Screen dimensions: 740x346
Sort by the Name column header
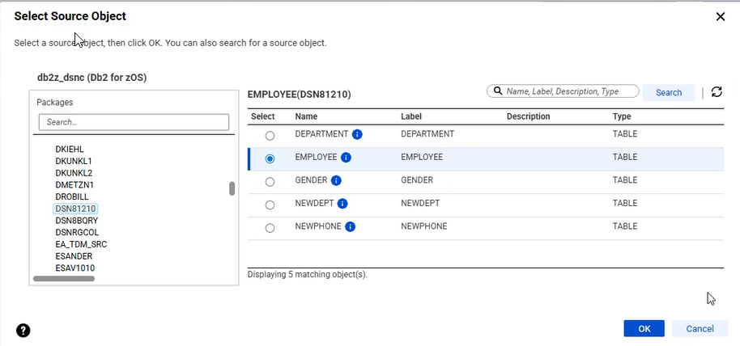pyautogui.click(x=306, y=116)
